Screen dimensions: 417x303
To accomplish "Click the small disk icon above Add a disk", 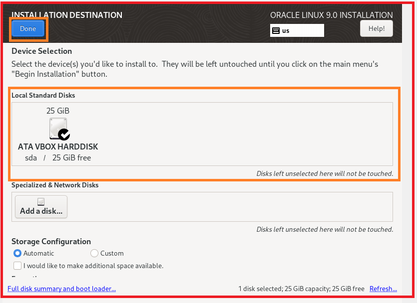I will coord(41,202).
